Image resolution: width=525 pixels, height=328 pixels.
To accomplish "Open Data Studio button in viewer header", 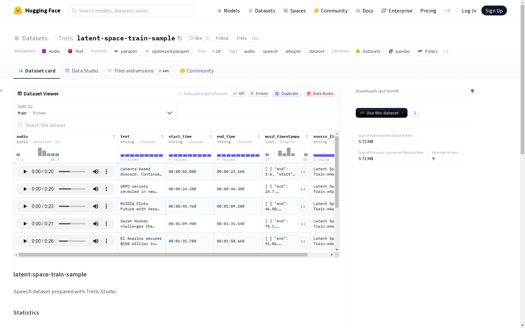I will tap(320, 93).
